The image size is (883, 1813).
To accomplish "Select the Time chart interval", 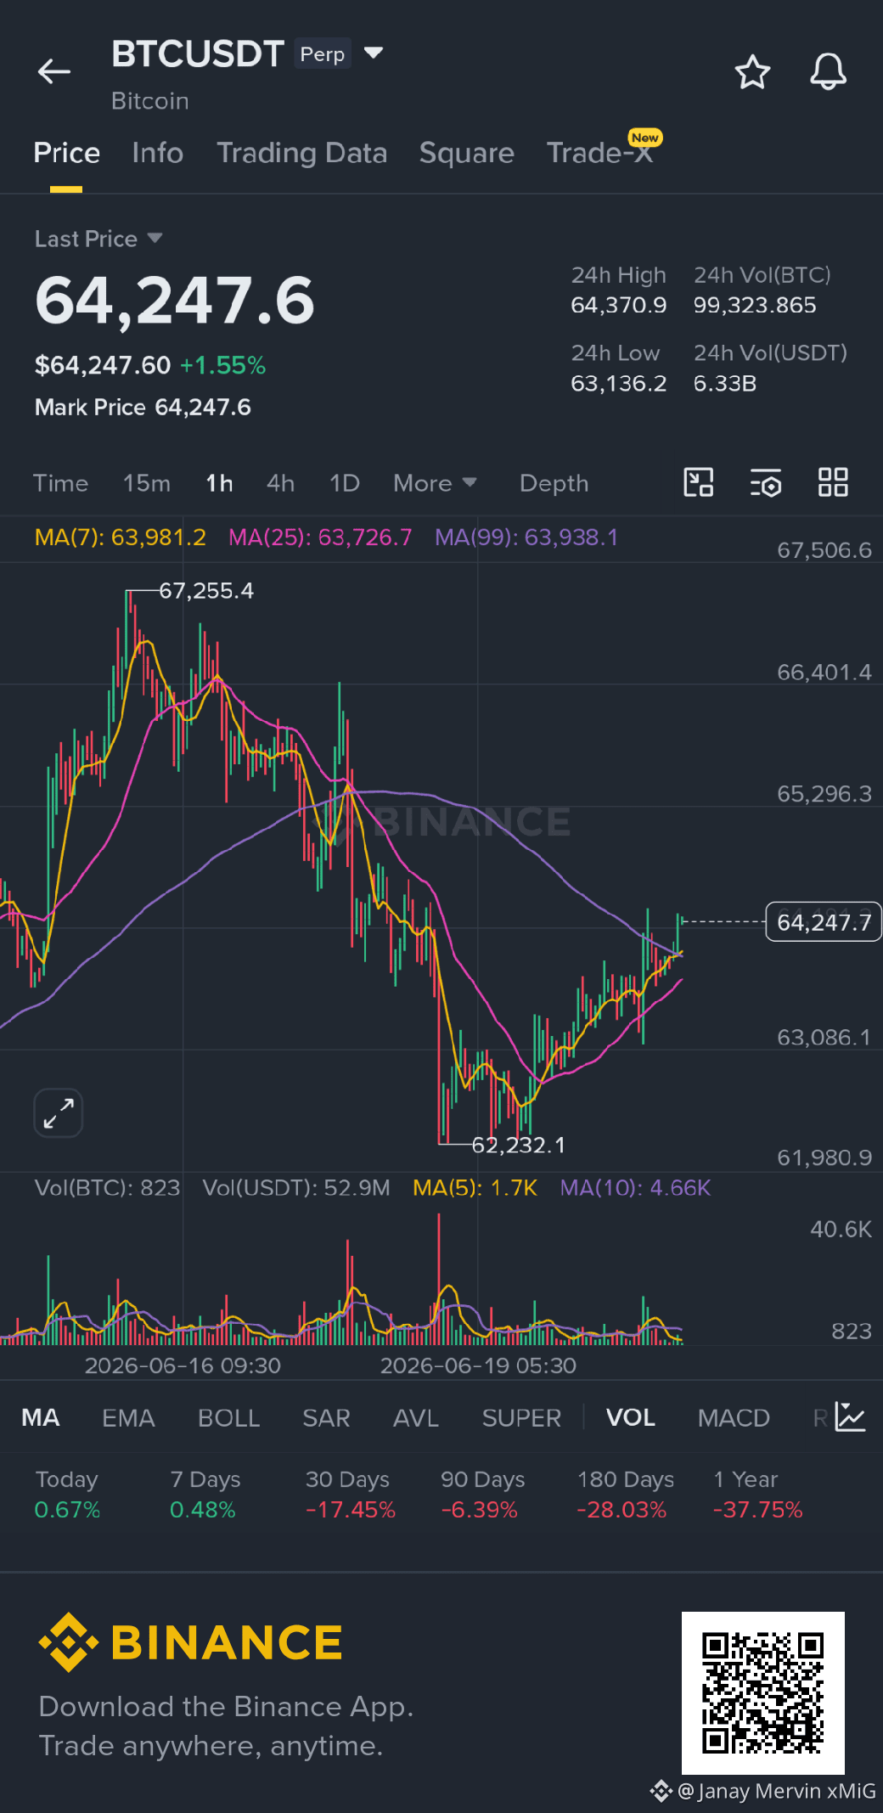I will tap(60, 483).
